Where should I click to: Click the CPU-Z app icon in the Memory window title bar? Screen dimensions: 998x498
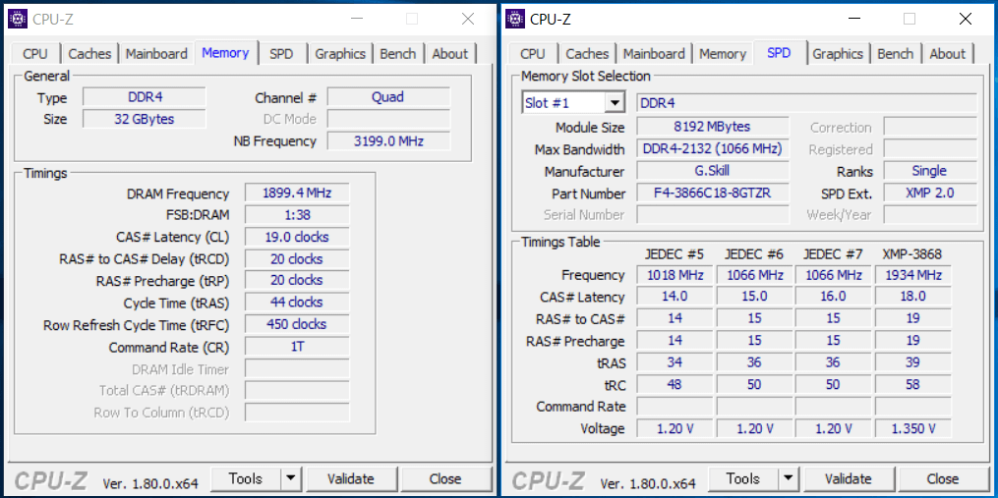(18, 19)
